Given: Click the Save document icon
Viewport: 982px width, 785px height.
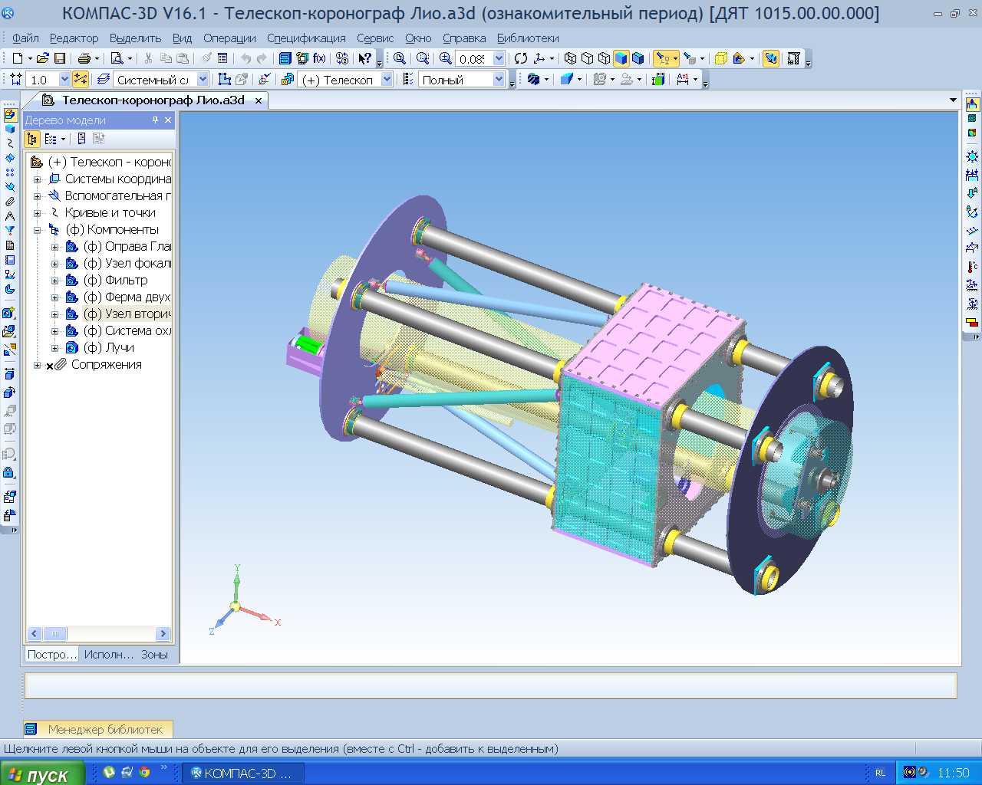Looking at the screenshot, I should (x=60, y=58).
